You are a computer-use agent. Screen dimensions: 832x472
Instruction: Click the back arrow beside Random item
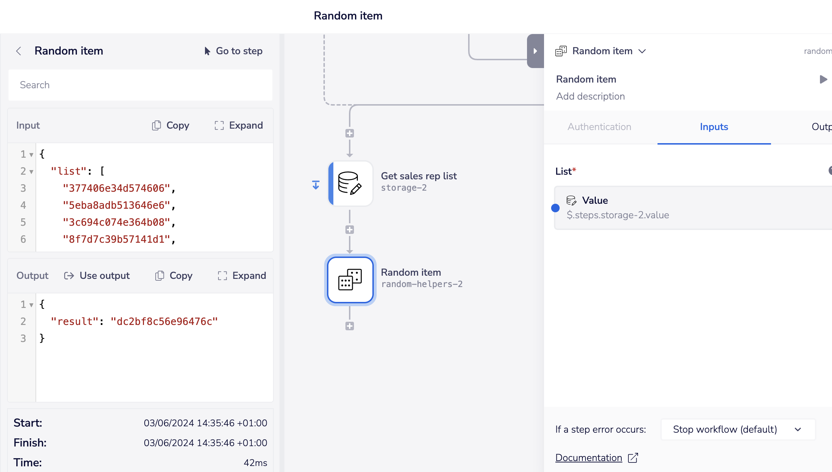19,51
